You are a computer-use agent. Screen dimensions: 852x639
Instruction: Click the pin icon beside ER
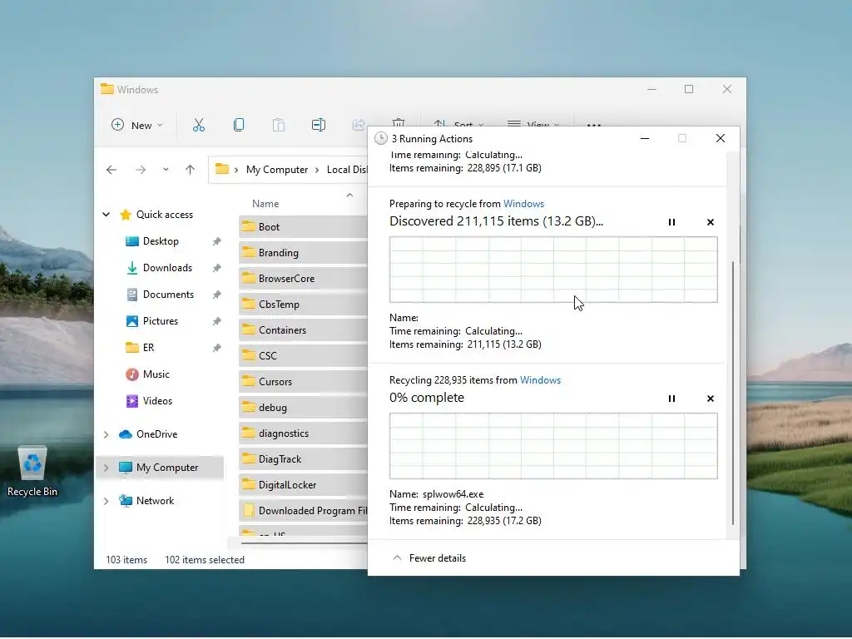click(217, 348)
